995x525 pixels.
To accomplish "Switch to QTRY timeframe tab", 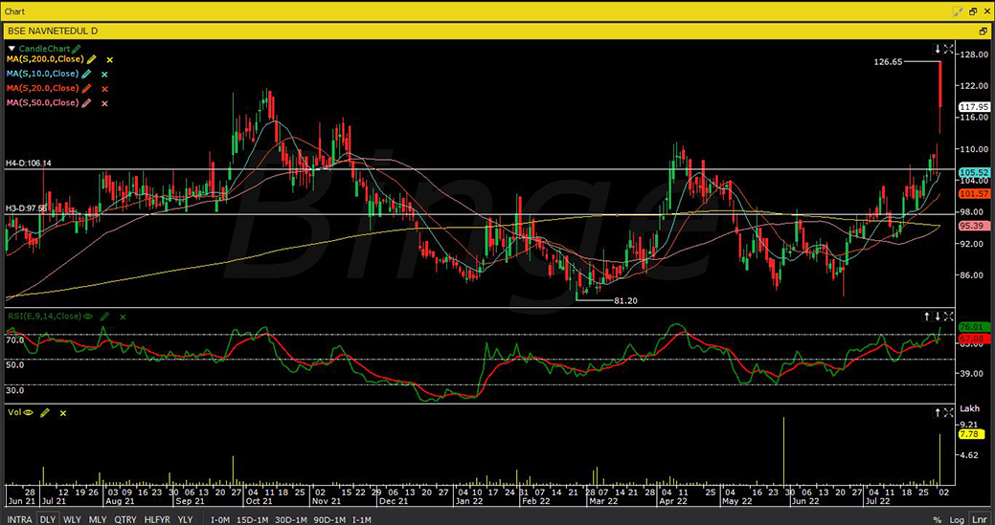I will (126, 518).
